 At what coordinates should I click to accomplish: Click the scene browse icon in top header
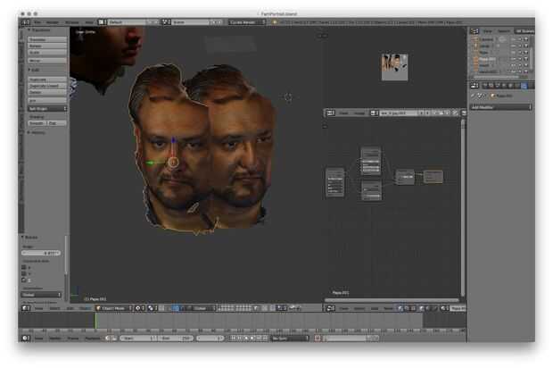click(x=166, y=22)
